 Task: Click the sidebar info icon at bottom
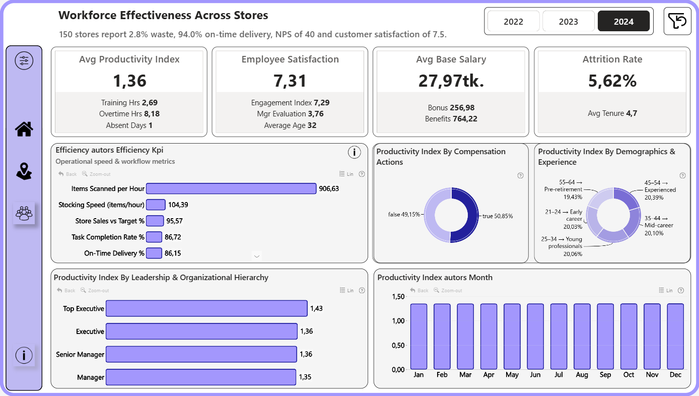pyautogui.click(x=24, y=355)
